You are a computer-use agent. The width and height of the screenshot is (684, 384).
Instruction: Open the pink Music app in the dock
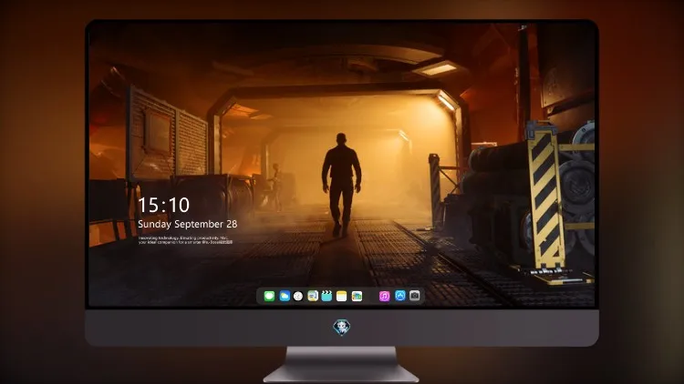coord(384,296)
